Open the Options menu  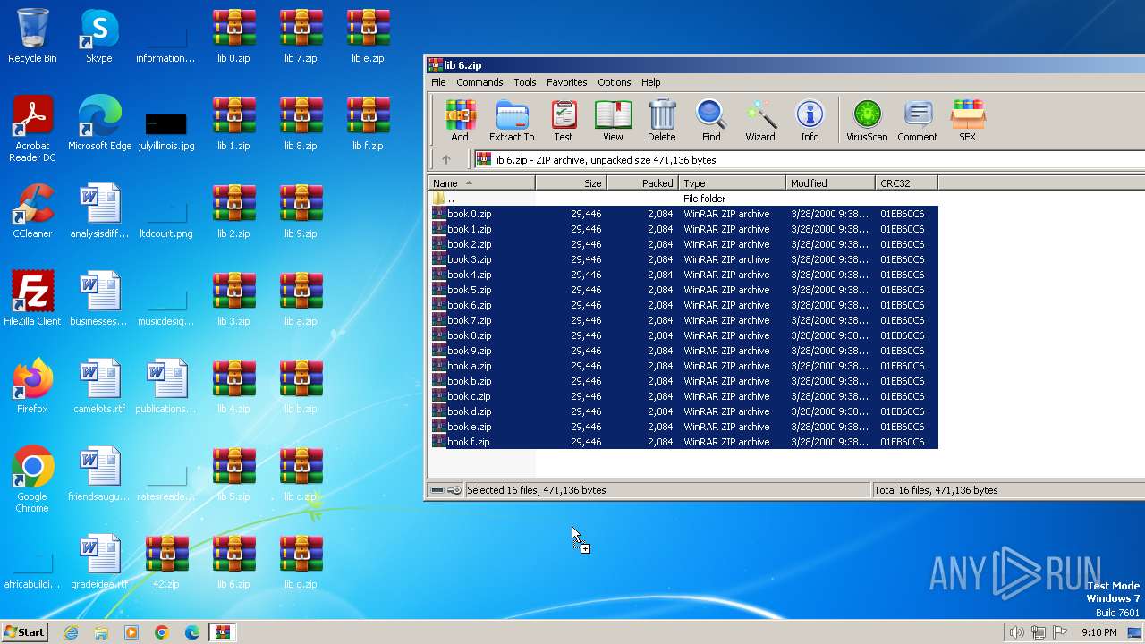pyautogui.click(x=615, y=82)
